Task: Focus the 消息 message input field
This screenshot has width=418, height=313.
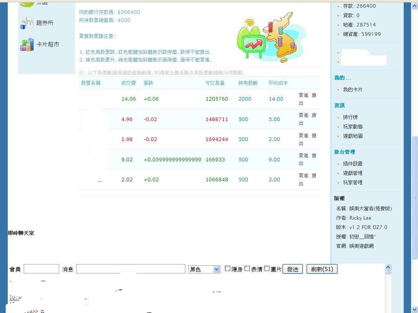Action: (131, 269)
